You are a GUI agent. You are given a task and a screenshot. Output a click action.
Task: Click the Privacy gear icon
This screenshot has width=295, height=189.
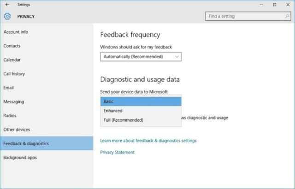click(x=7, y=17)
